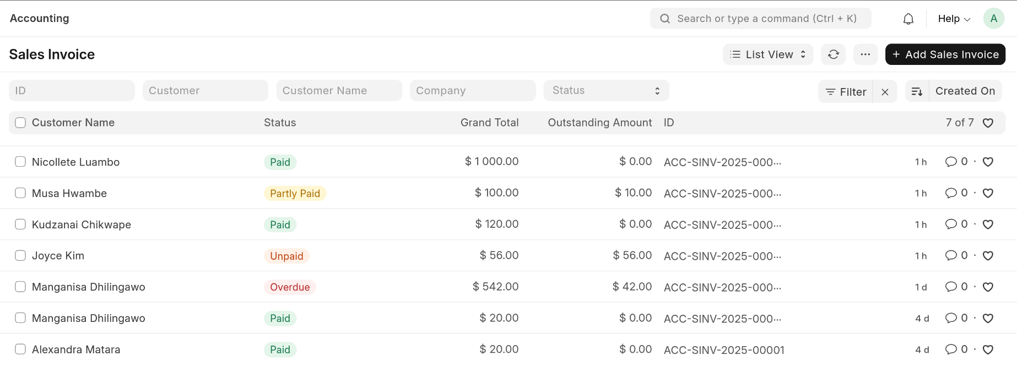1017x383 pixels.
Task: Refresh the Sales Invoice list
Action: pos(834,54)
